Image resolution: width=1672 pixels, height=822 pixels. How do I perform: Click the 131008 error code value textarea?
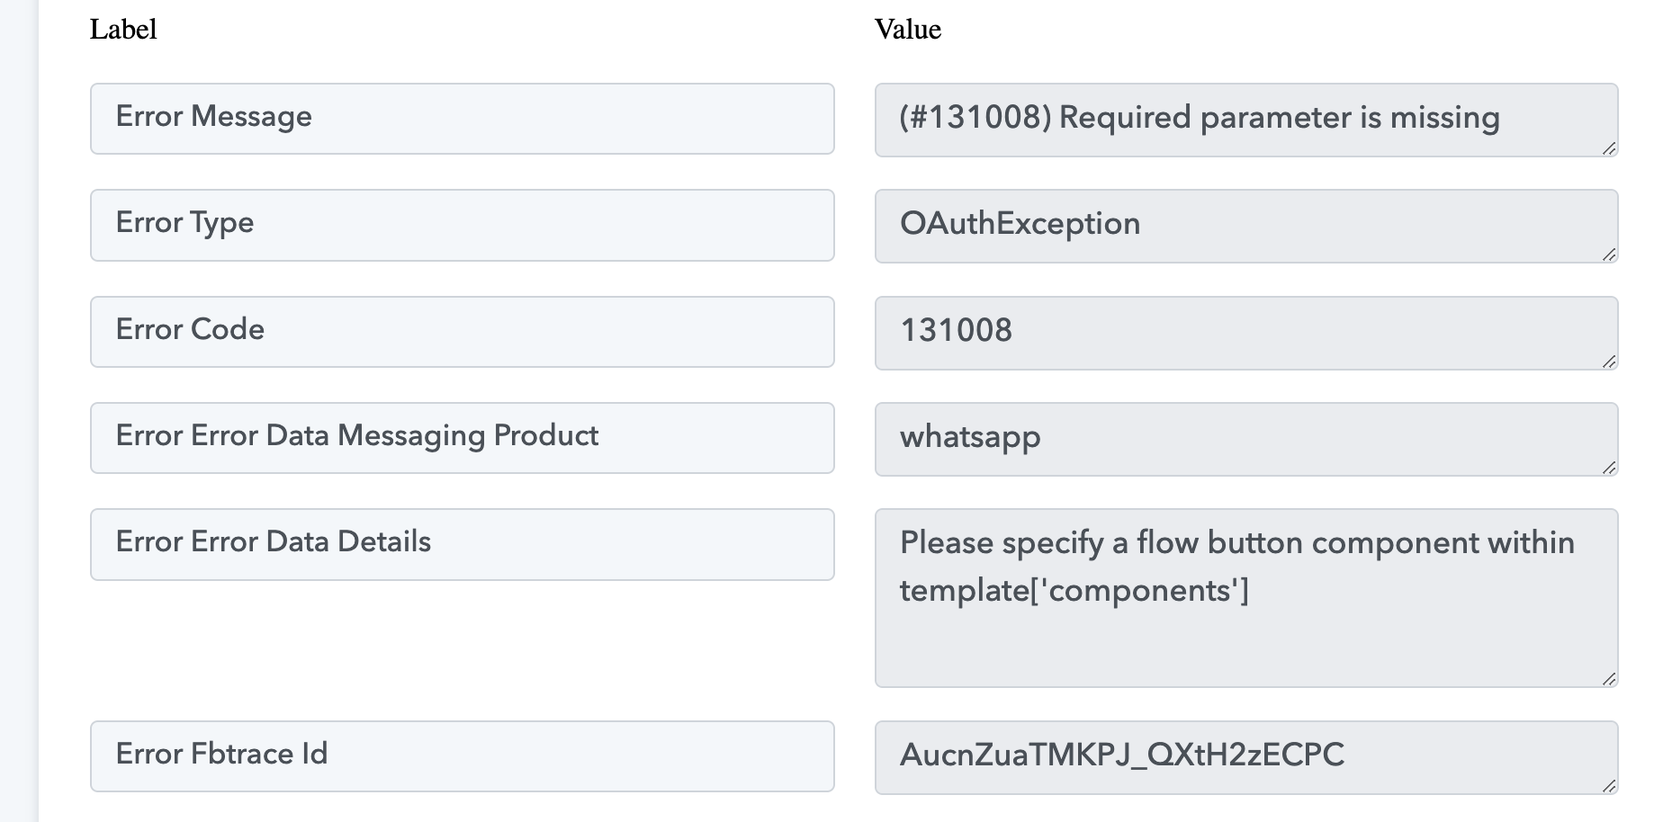(1246, 333)
